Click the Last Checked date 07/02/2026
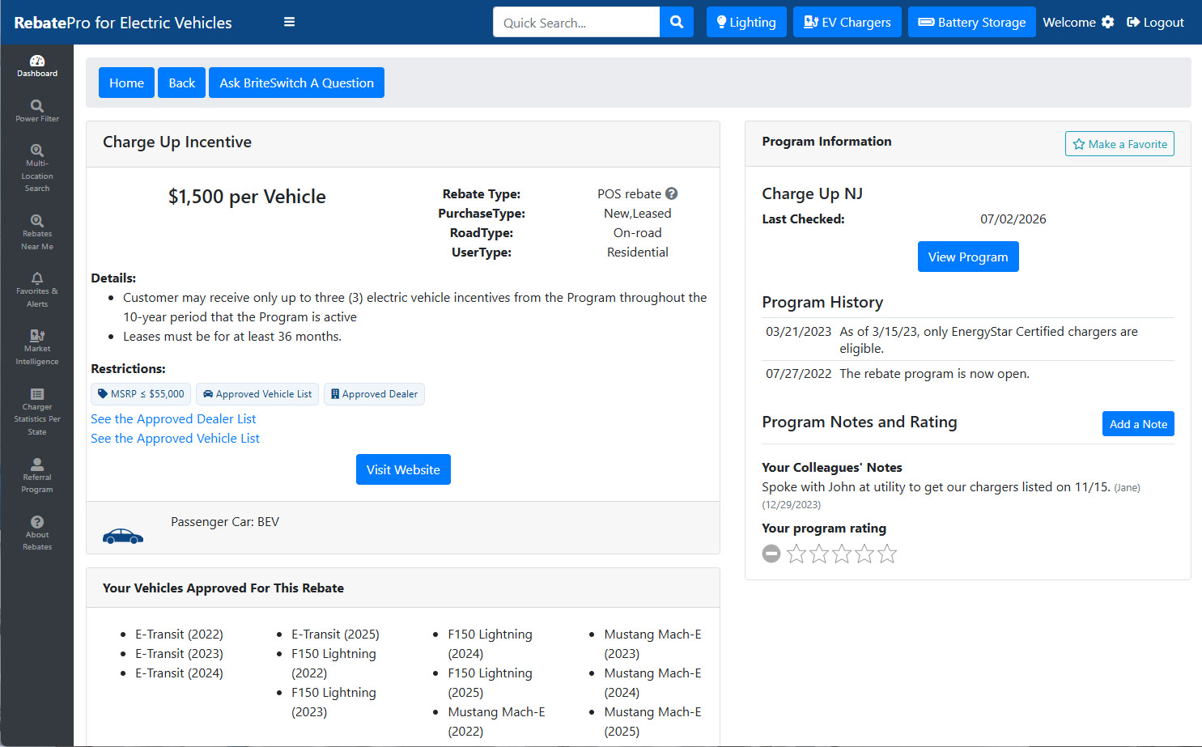 [1013, 219]
